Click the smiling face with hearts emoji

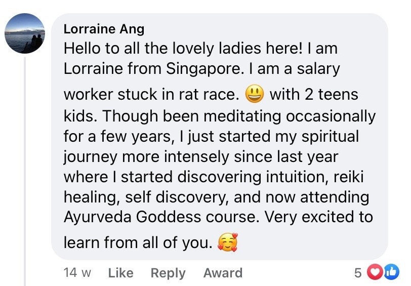227,243
